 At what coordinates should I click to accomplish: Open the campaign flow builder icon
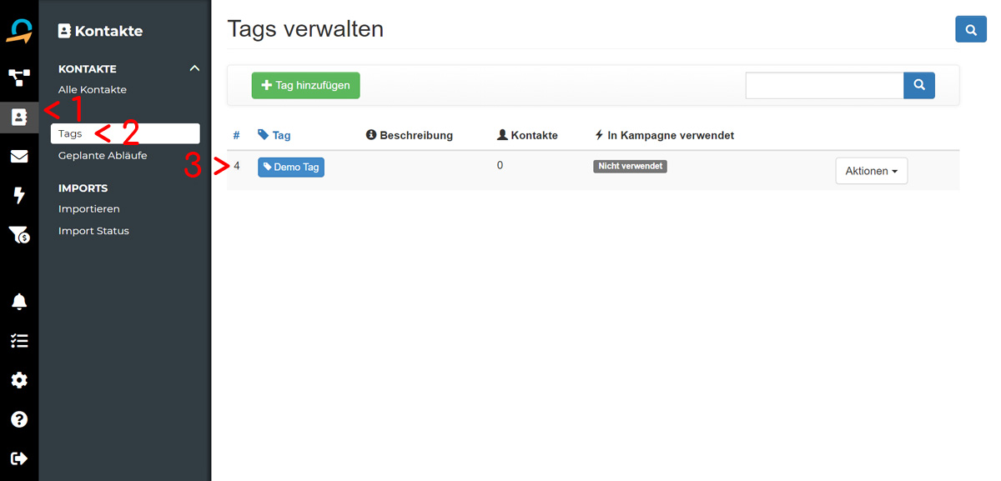(19, 78)
